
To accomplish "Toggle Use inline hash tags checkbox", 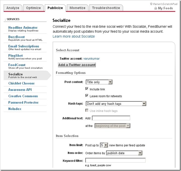I will 87,110.
